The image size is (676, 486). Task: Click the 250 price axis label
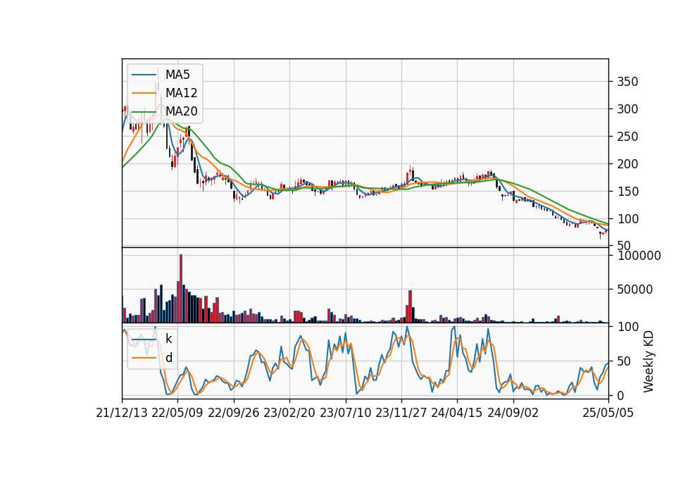[x=627, y=137]
